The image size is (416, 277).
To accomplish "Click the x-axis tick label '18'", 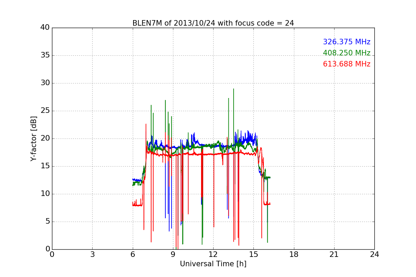I will 294,254.
